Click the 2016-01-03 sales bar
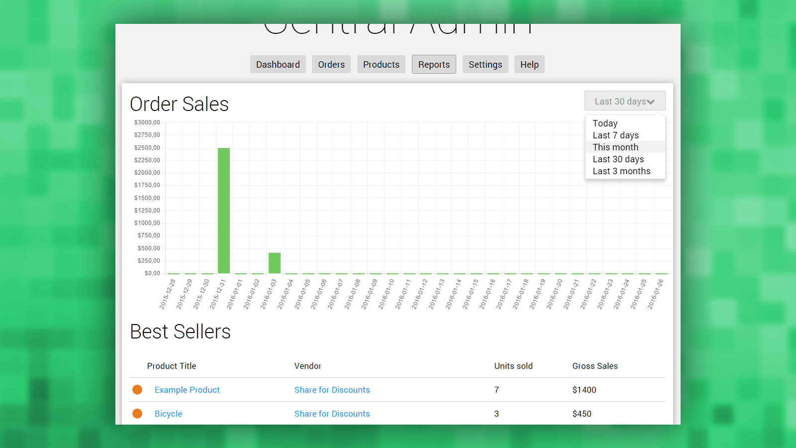This screenshot has height=448, width=796. pos(275,263)
